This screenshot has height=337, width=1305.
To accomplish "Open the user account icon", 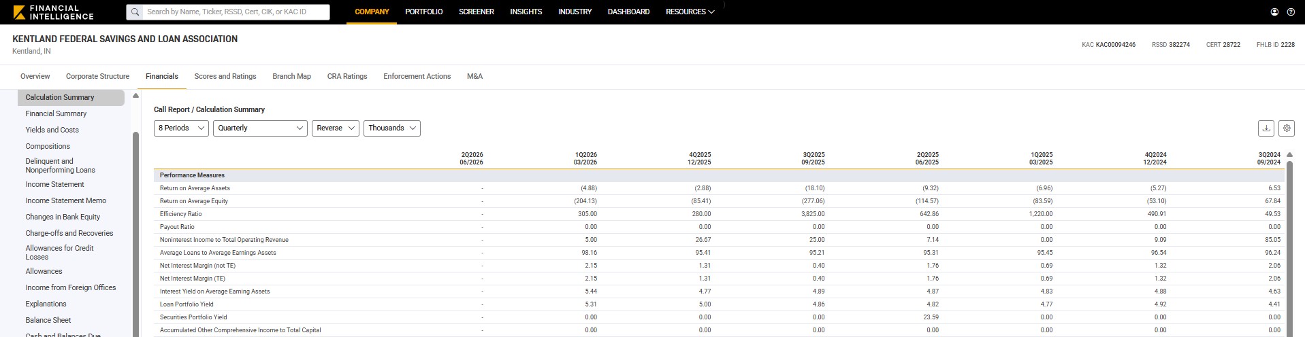I will tap(1274, 12).
